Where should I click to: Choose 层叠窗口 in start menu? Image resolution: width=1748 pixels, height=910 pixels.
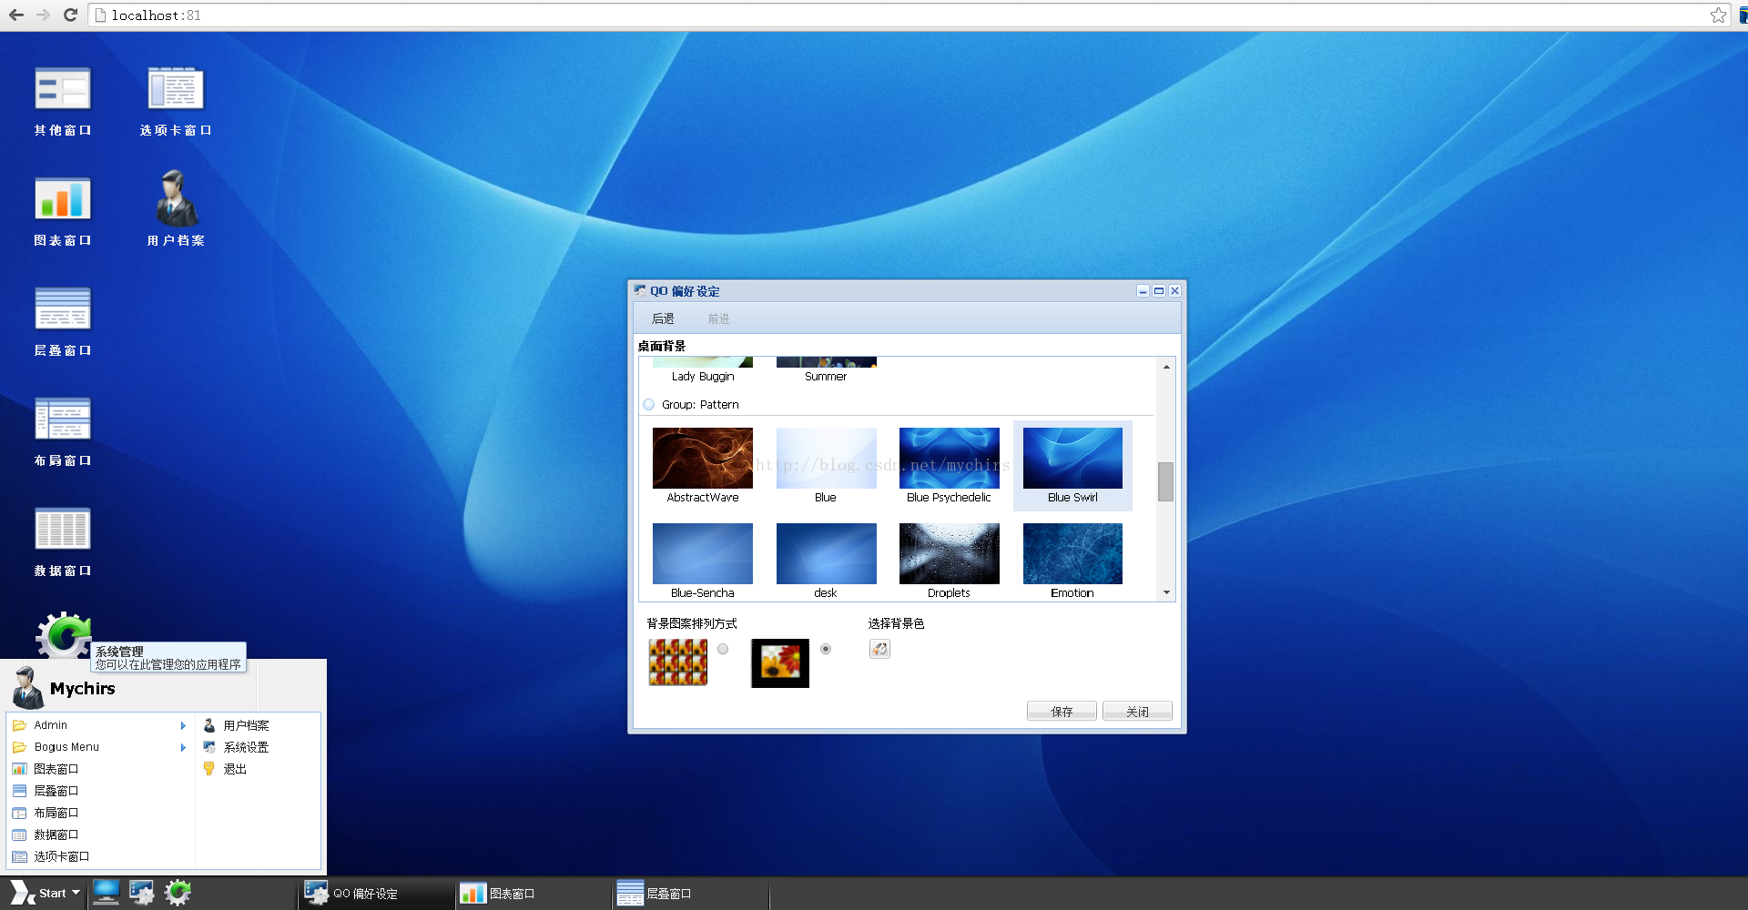tap(100, 791)
